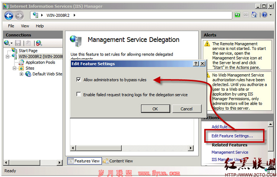Click the Features View tab icon
This screenshot has height=177, width=277.
tap(71, 161)
